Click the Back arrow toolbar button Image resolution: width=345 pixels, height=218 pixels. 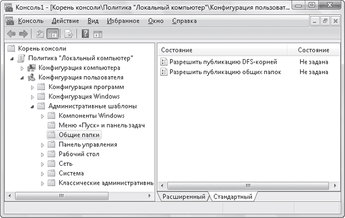tap(11, 34)
